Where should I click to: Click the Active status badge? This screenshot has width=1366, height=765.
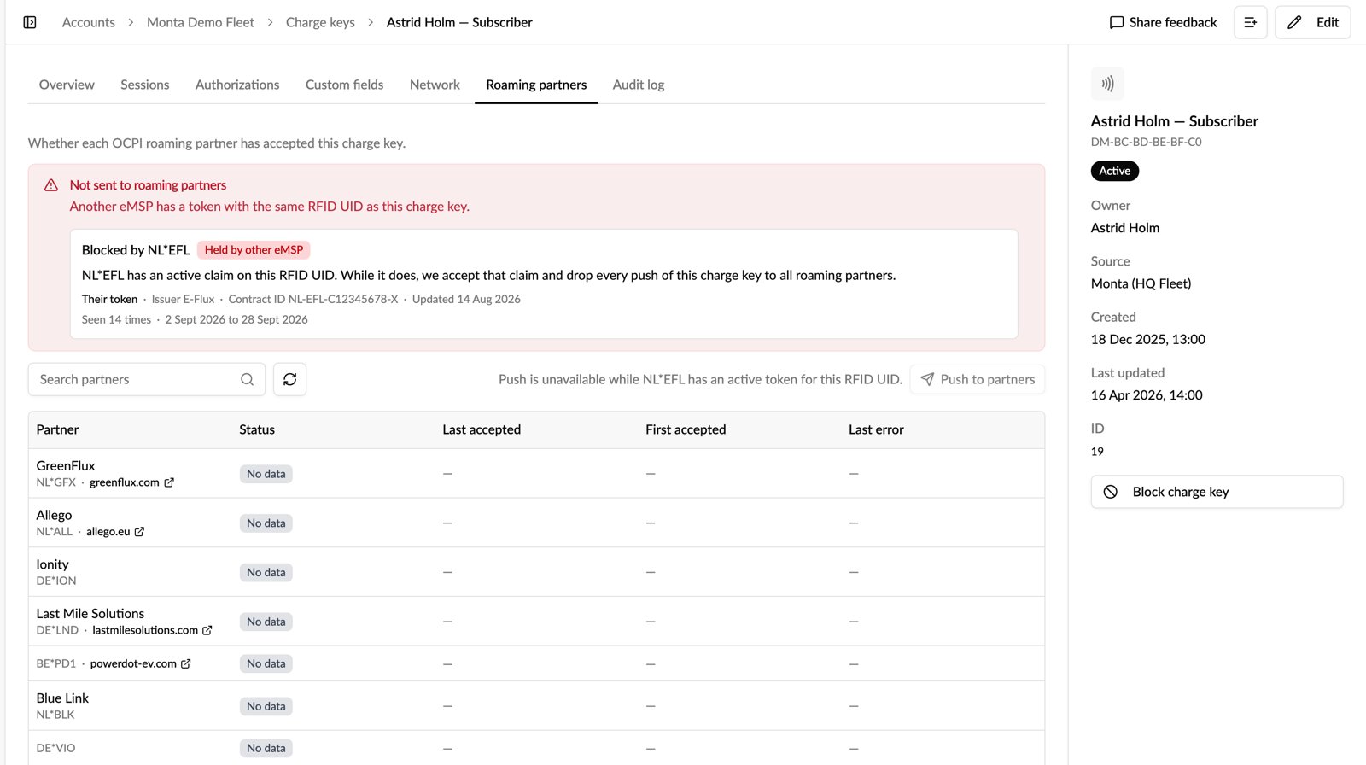[x=1115, y=171]
